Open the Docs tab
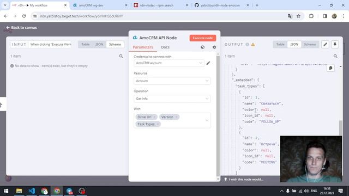The image size is (349, 196). point(165,47)
